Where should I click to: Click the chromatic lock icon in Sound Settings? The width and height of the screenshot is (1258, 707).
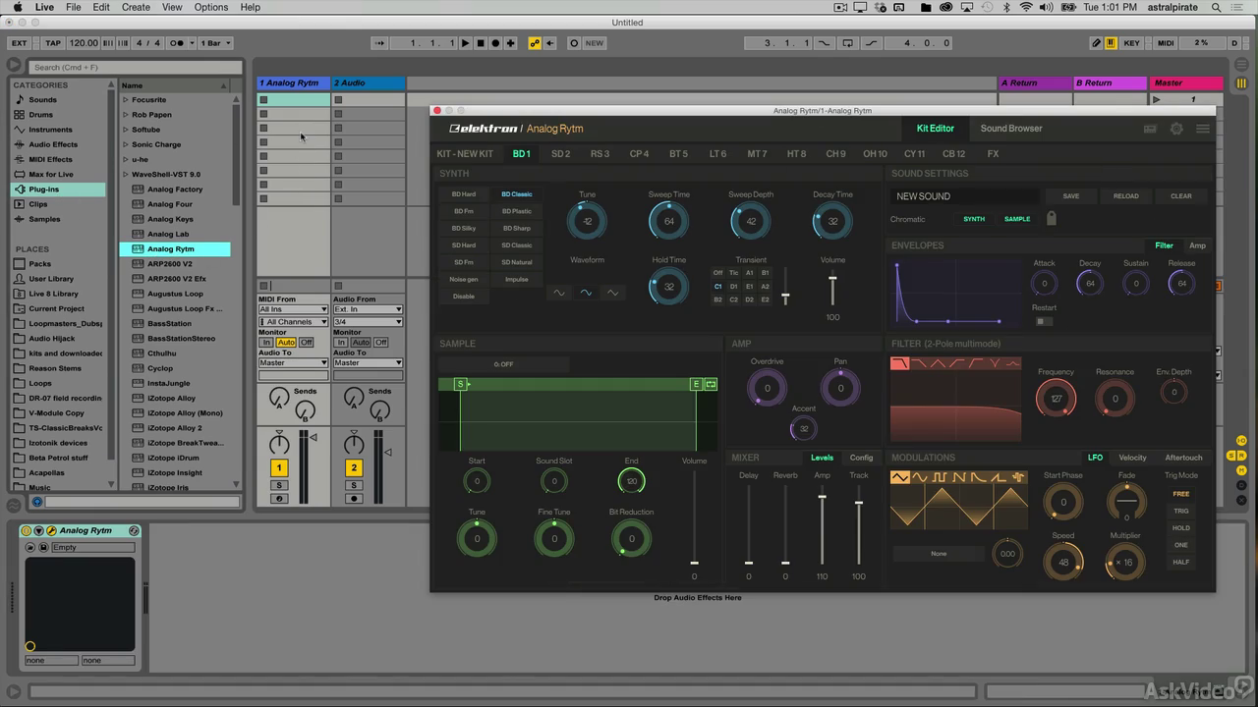point(1051,218)
